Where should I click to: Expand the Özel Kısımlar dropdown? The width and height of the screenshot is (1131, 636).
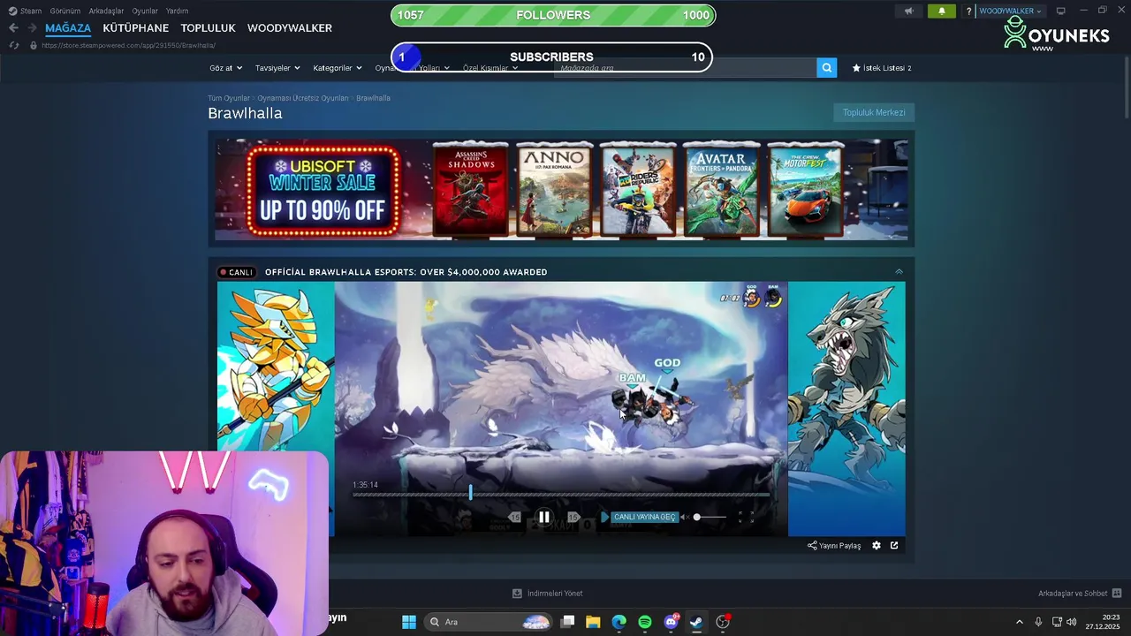tap(490, 68)
